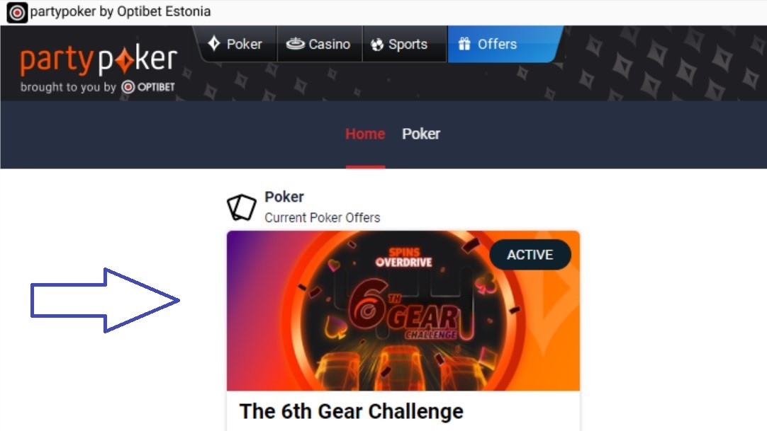Click the partypoker logo
This screenshot has height=431, width=767.
[98, 60]
